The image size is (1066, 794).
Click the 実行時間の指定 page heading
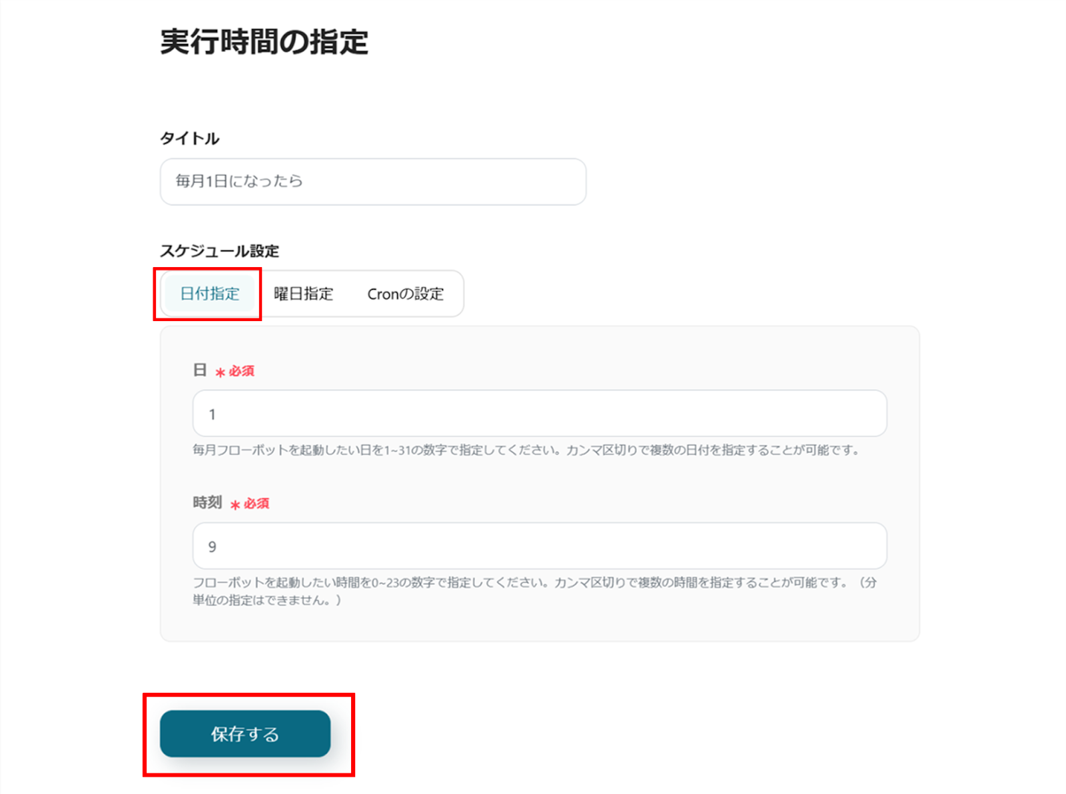(x=264, y=41)
